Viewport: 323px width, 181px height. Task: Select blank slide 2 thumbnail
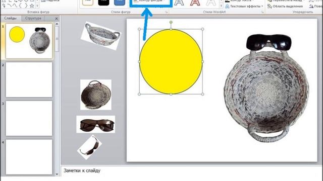(x=29, y=79)
